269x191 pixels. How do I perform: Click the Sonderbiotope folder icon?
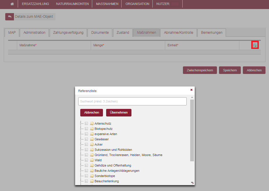click(92, 176)
